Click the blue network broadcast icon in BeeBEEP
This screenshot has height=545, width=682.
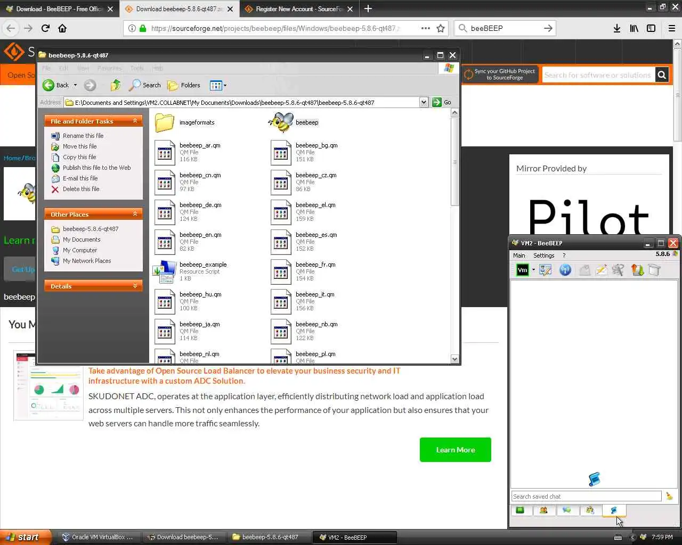pyautogui.click(x=565, y=270)
